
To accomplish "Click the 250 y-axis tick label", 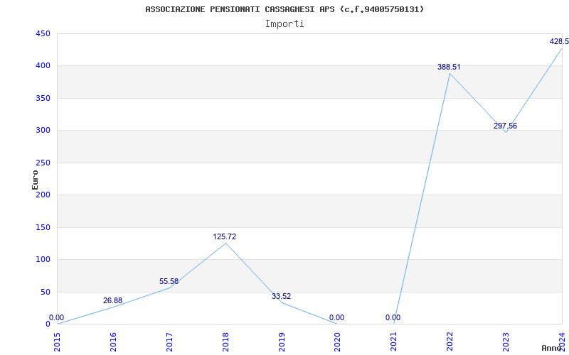I will coord(43,163).
